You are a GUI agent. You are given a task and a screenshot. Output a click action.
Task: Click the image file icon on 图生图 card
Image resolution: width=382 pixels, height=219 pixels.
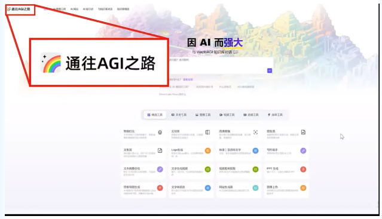[x=303, y=132]
